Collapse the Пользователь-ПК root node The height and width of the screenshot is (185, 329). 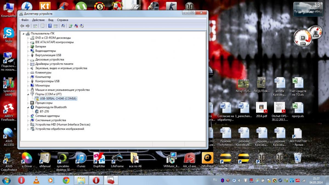click(24, 33)
